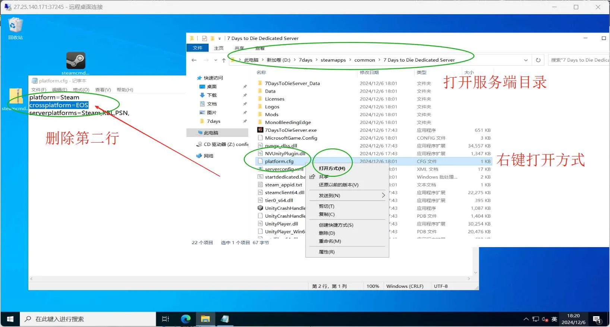Click 新加卷 (D:) breadcrumb segment
Viewport: 610px width, 327px height.
coord(279,60)
